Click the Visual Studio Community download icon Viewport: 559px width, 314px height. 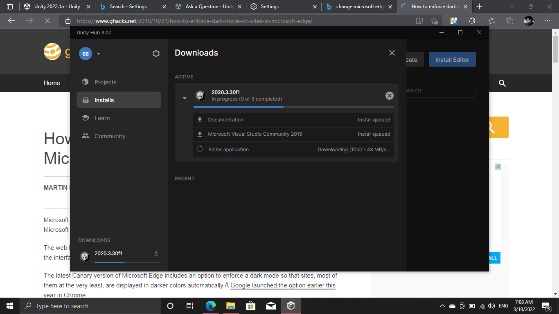pos(200,134)
